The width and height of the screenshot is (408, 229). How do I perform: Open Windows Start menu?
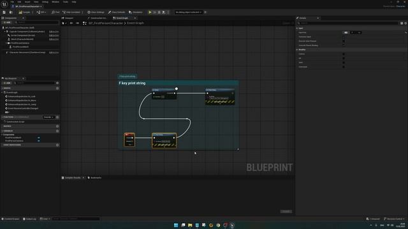pos(176,225)
